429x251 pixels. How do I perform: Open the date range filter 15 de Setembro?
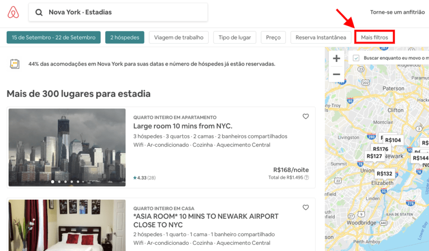53,38
